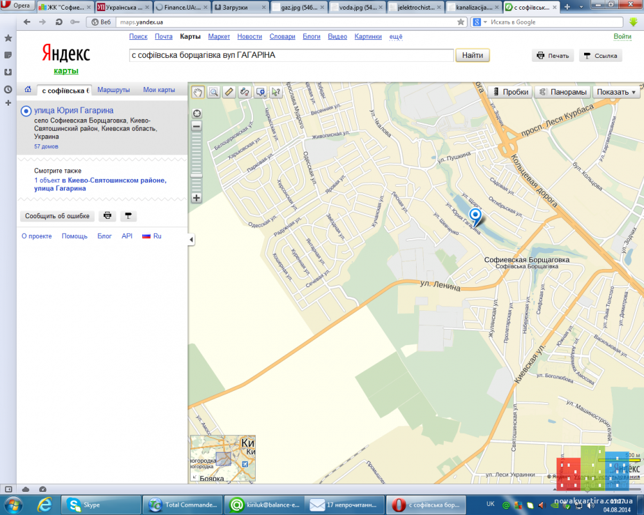Open the Помощь help link
The width and height of the screenshot is (644, 515).
75,236
